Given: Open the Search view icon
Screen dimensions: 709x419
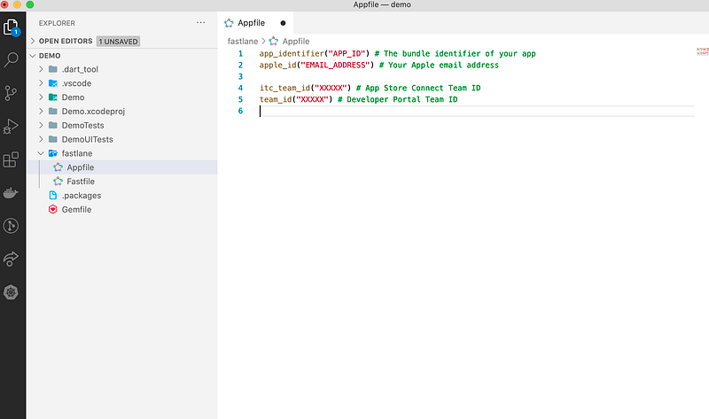Looking at the screenshot, I should click(11, 59).
